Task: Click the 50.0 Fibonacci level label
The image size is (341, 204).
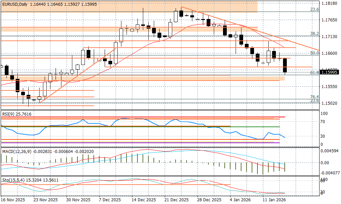Action: coord(314,53)
